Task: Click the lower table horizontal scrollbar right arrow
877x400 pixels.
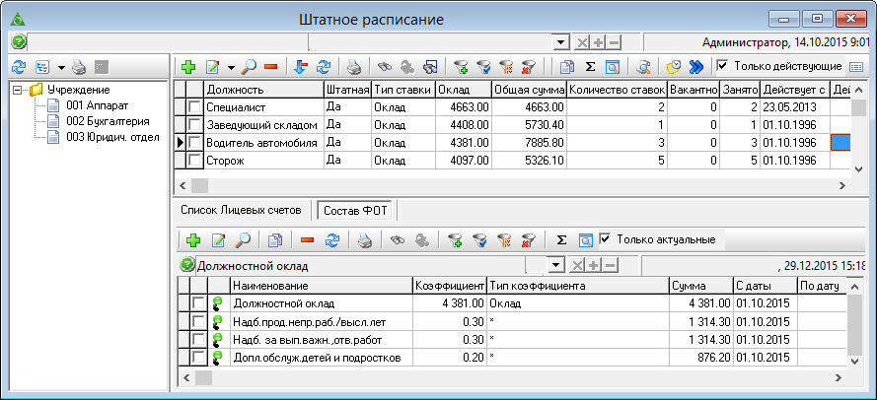Action: pyautogui.click(x=838, y=377)
